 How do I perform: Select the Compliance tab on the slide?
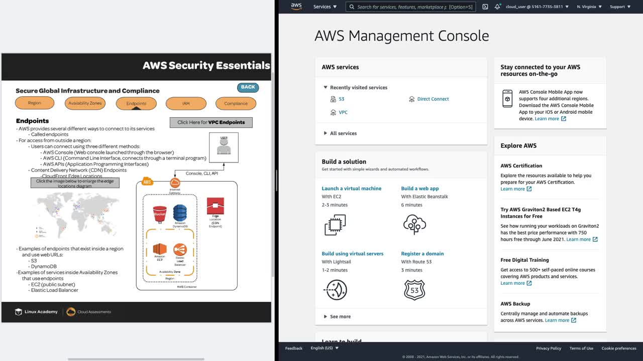[236, 103]
